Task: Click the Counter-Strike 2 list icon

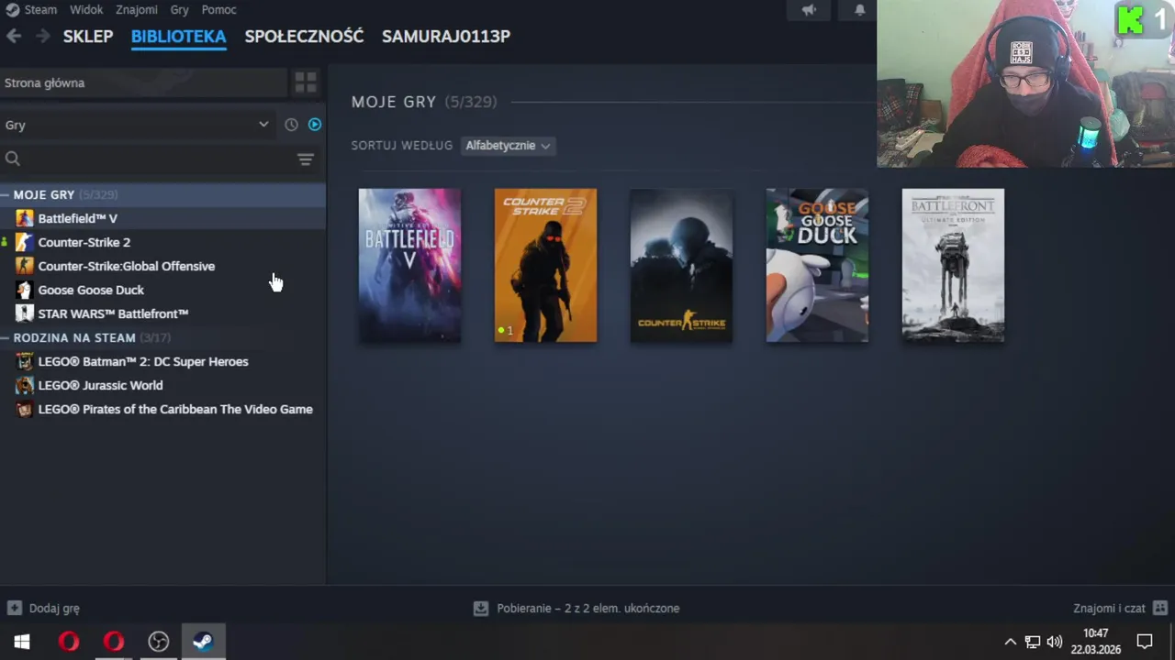Action: tap(25, 242)
